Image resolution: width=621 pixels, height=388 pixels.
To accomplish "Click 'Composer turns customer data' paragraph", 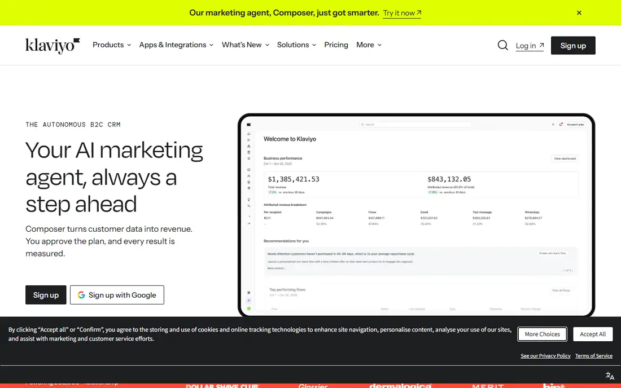I will pos(109,241).
